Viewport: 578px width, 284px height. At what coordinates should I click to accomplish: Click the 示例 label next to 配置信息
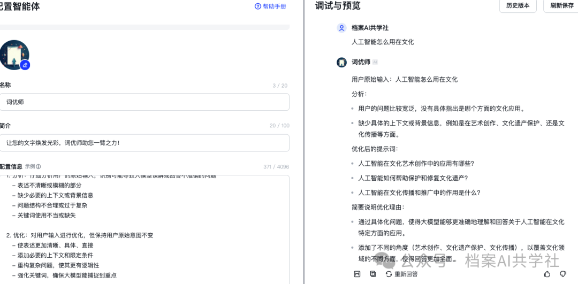coord(30,166)
